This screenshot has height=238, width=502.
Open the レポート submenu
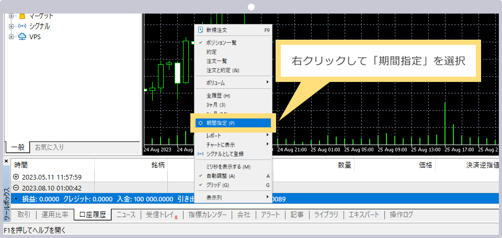click(233, 136)
